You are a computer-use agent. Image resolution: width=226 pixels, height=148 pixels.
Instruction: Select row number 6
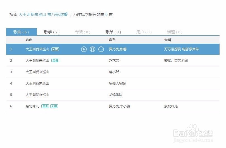[x=11, y=106]
